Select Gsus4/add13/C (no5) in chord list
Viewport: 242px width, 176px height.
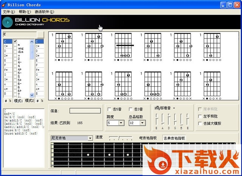click(x=21, y=133)
